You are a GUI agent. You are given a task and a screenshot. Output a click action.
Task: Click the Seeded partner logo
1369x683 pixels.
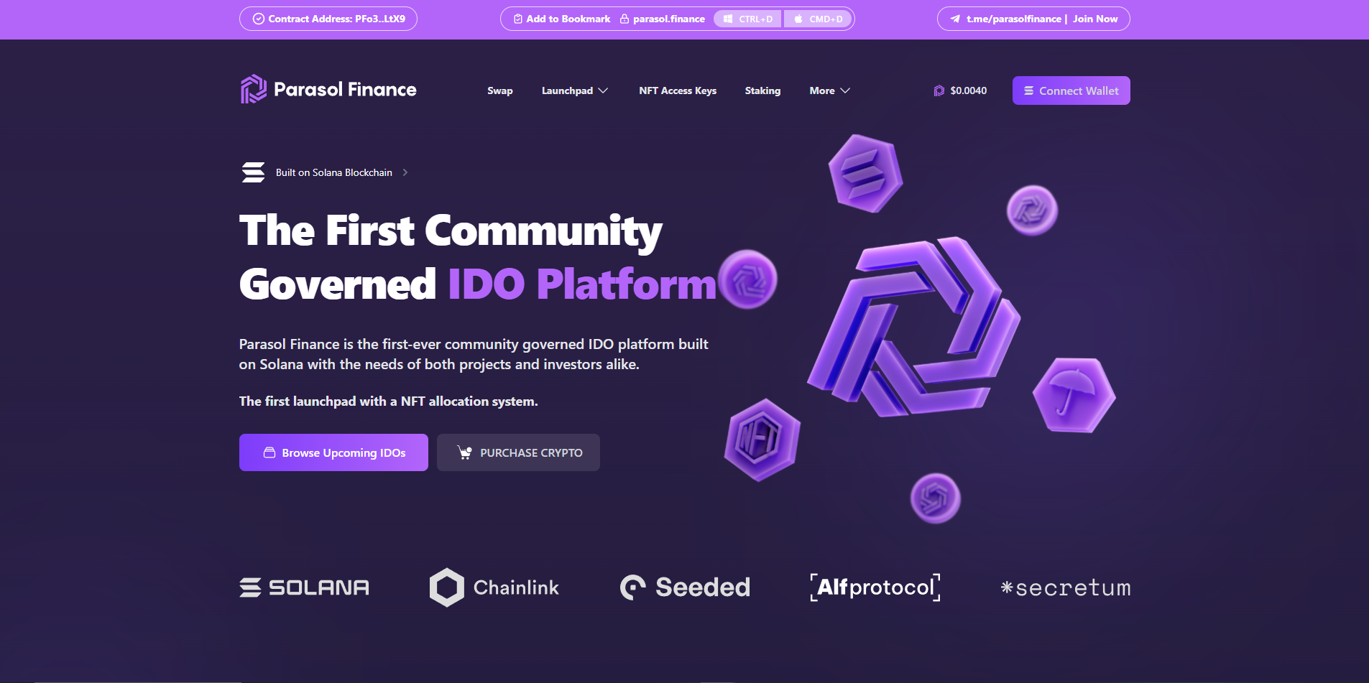tap(685, 587)
